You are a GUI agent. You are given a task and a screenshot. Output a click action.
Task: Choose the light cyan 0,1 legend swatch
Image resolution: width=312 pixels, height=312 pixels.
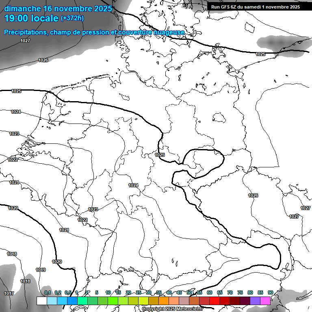pyautogui.click(x=52, y=301)
